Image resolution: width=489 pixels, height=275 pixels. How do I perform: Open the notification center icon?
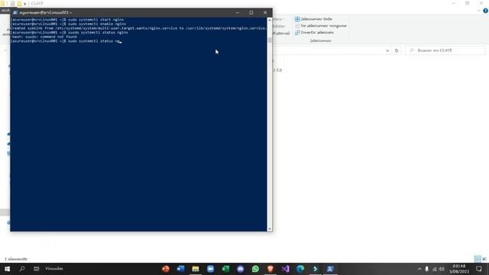pos(479,269)
